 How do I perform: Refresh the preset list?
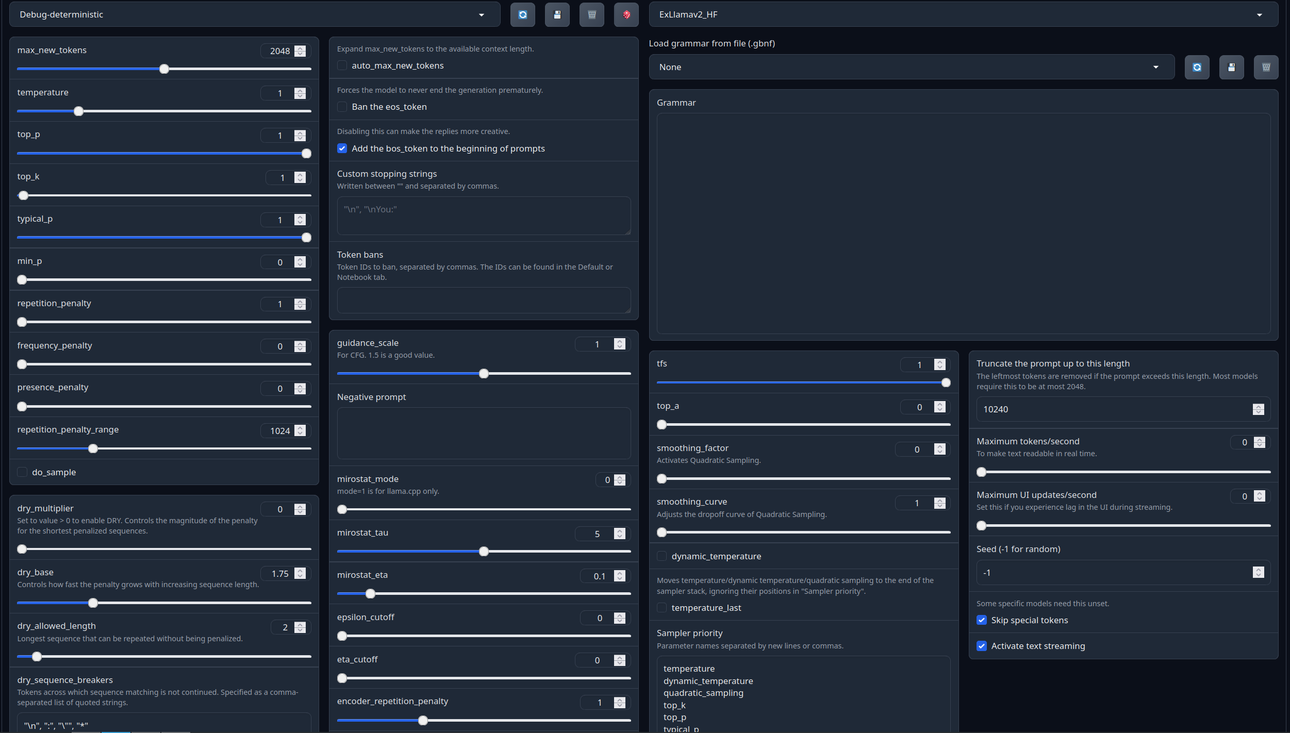522,14
